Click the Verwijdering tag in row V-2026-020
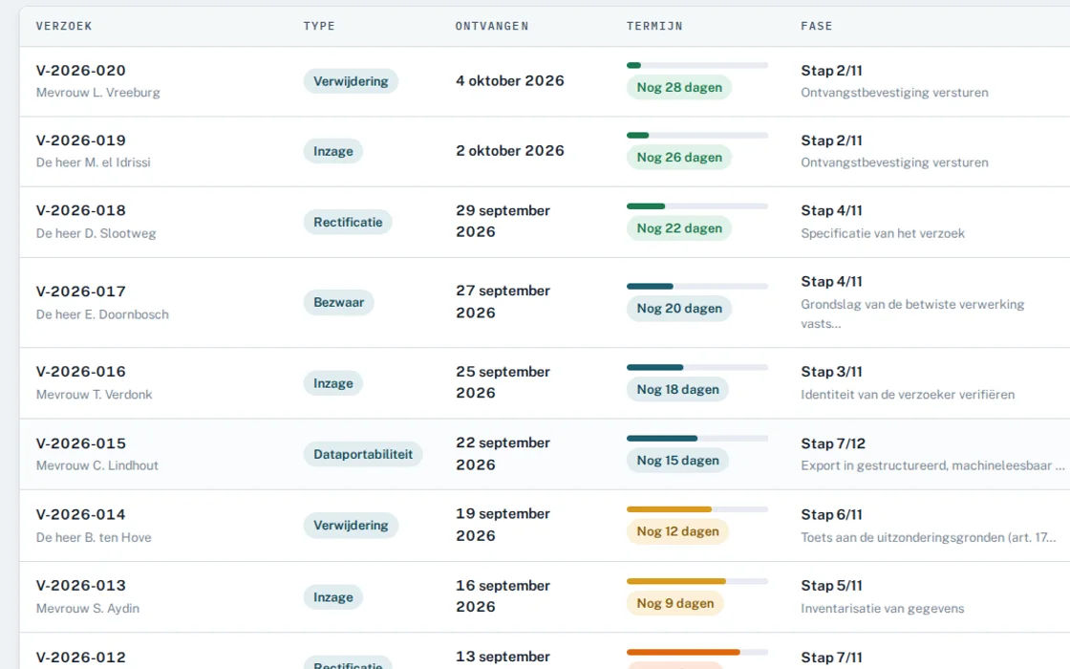The height and width of the screenshot is (669, 1070). (351, 81)
